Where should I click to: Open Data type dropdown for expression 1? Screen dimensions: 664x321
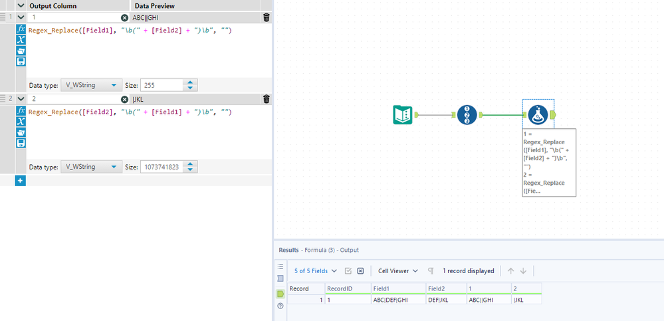[x=92, y=85]
